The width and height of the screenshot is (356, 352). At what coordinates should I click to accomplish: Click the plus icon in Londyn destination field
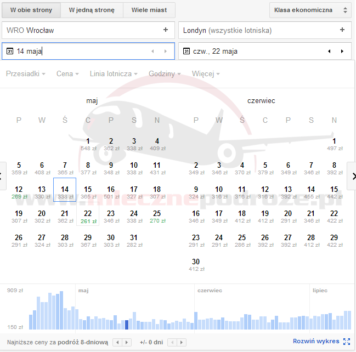pyautogui.click(x=342, y=30)
